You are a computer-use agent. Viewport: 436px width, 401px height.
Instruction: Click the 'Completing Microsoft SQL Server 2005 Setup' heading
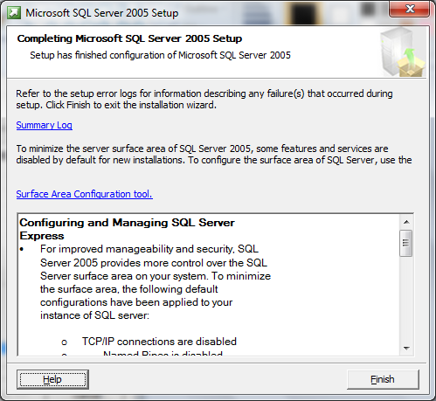pos(129,38)
